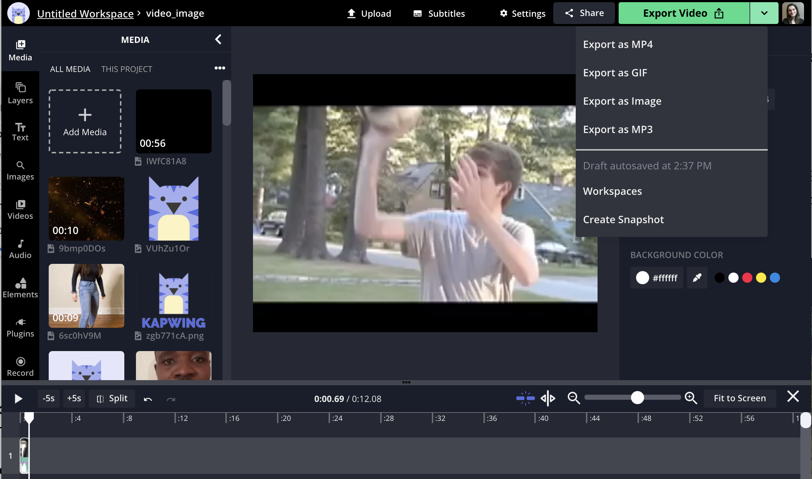
Task: Open the Record sidebar panel
Action: (20, 366)
